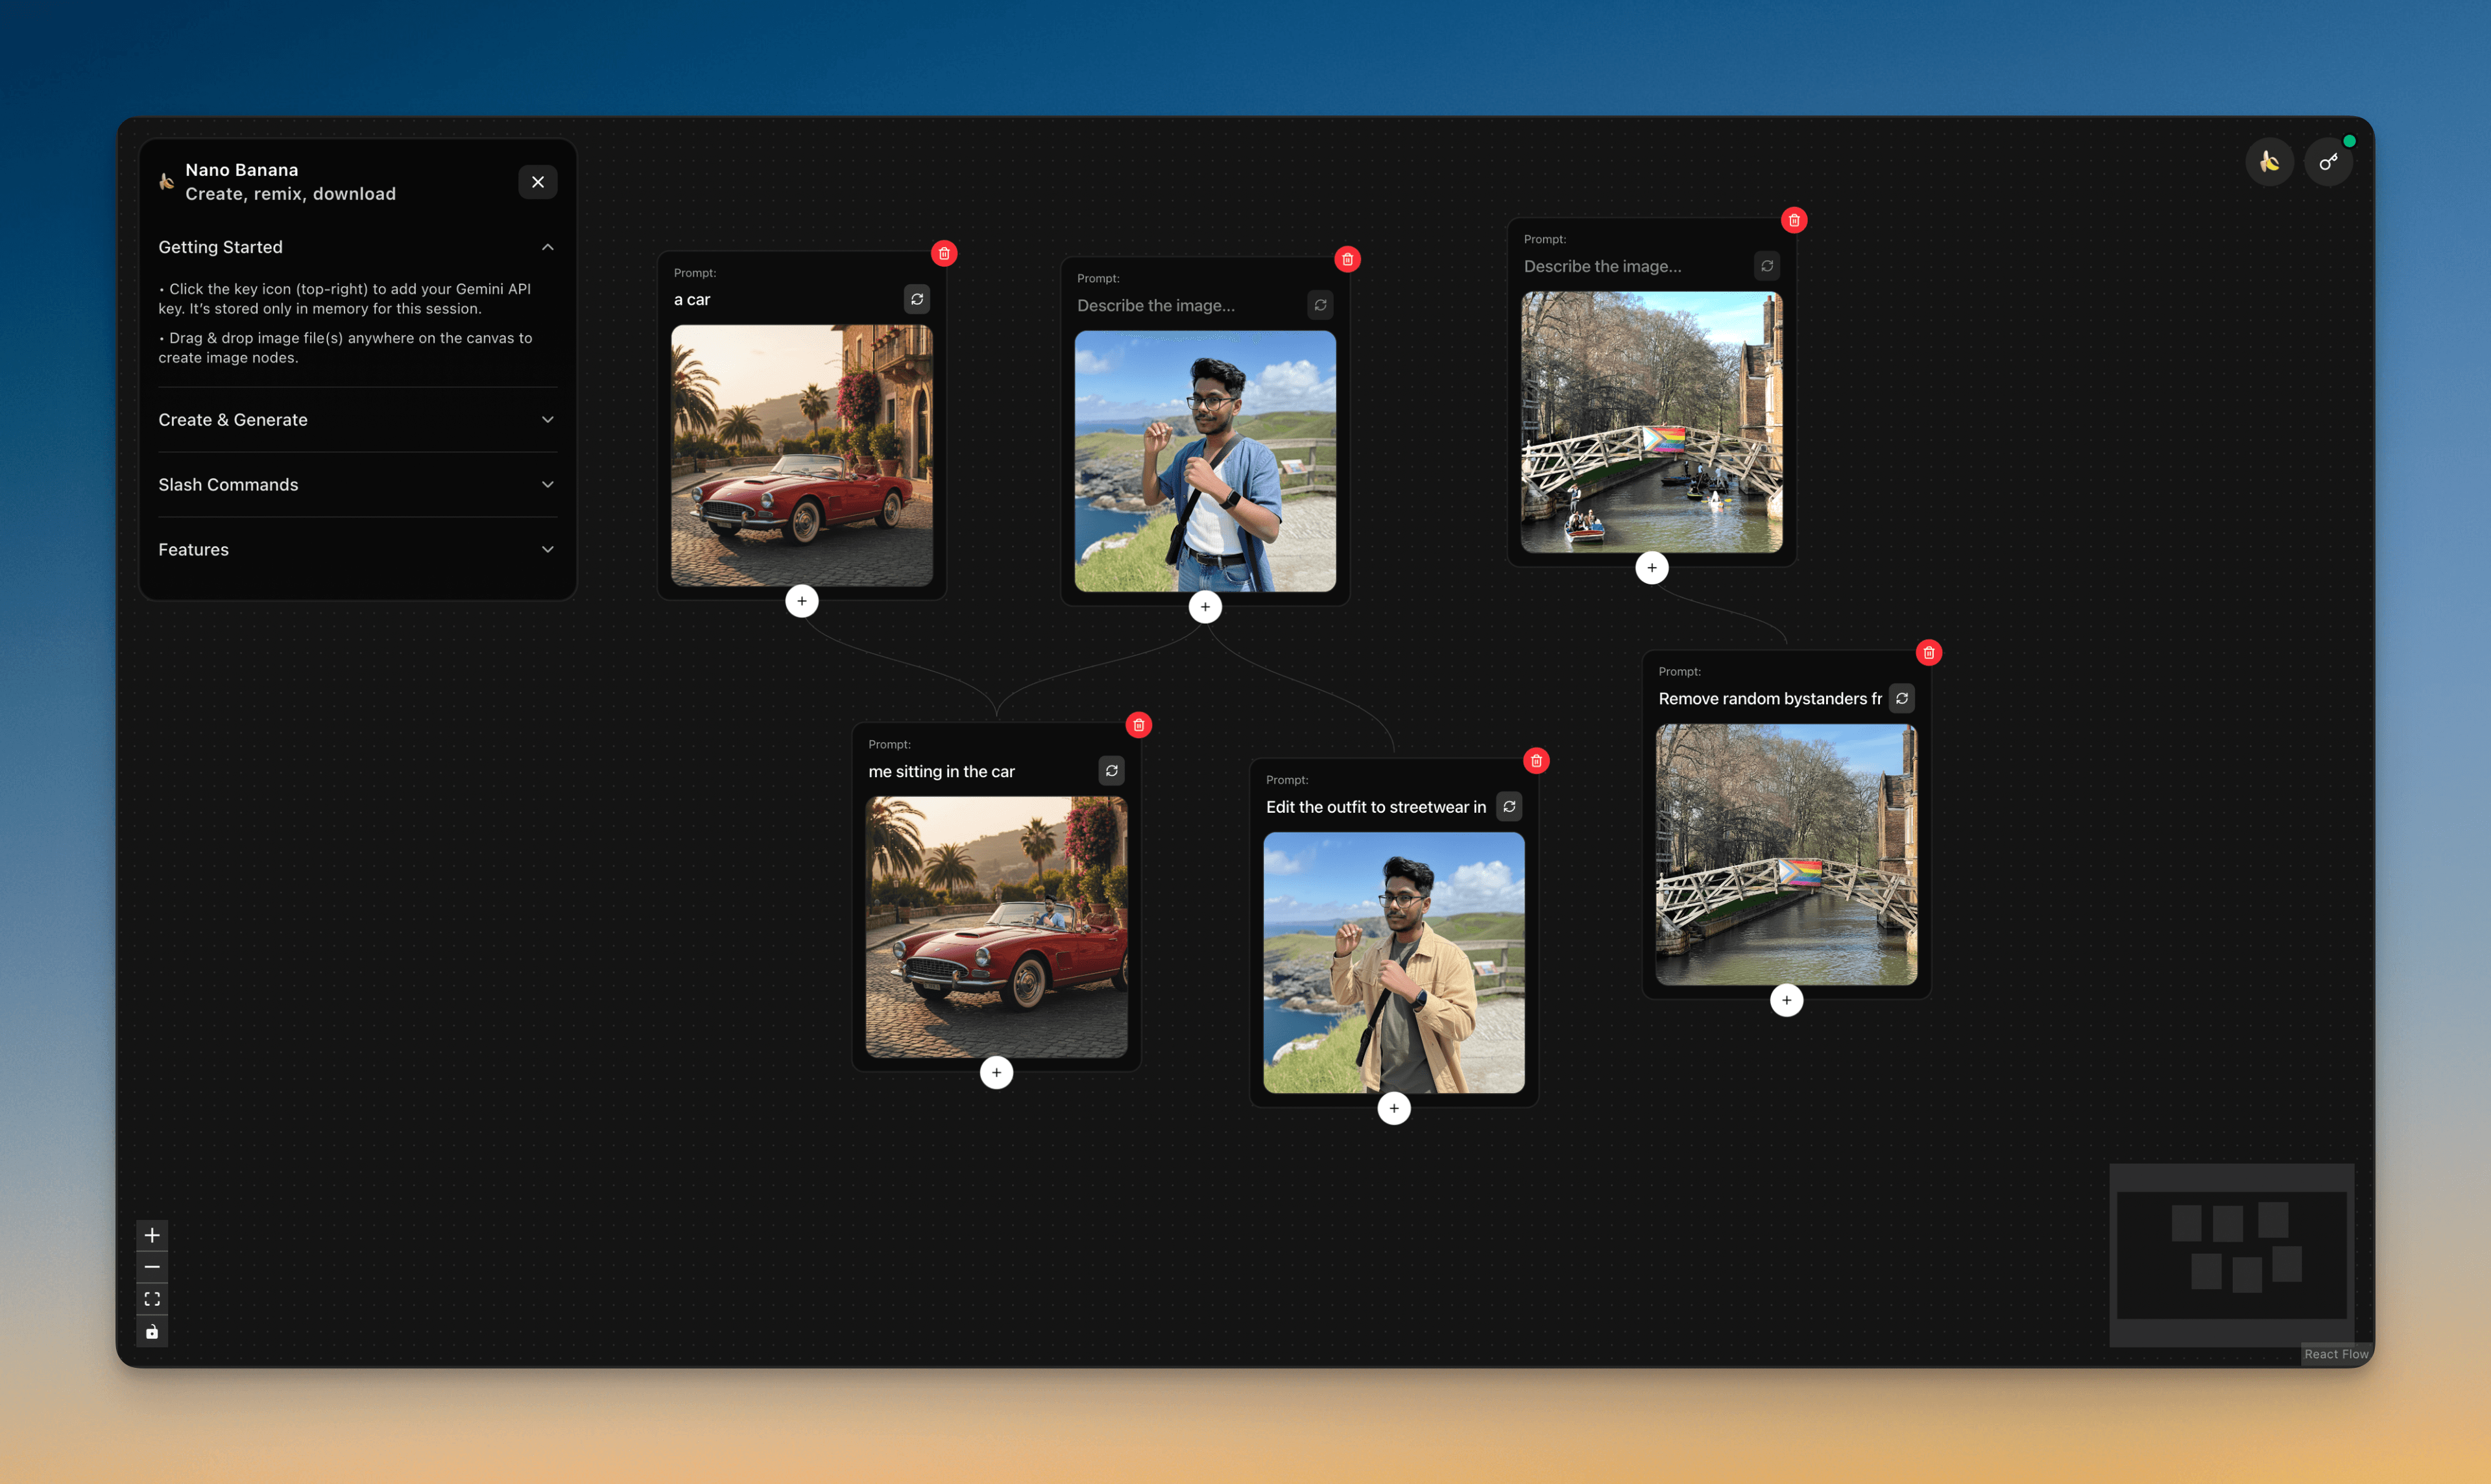This screenshot has width=2491, height=1484.
Task: Toggle canvas interactivity lock
Action: coord(152,1331)
